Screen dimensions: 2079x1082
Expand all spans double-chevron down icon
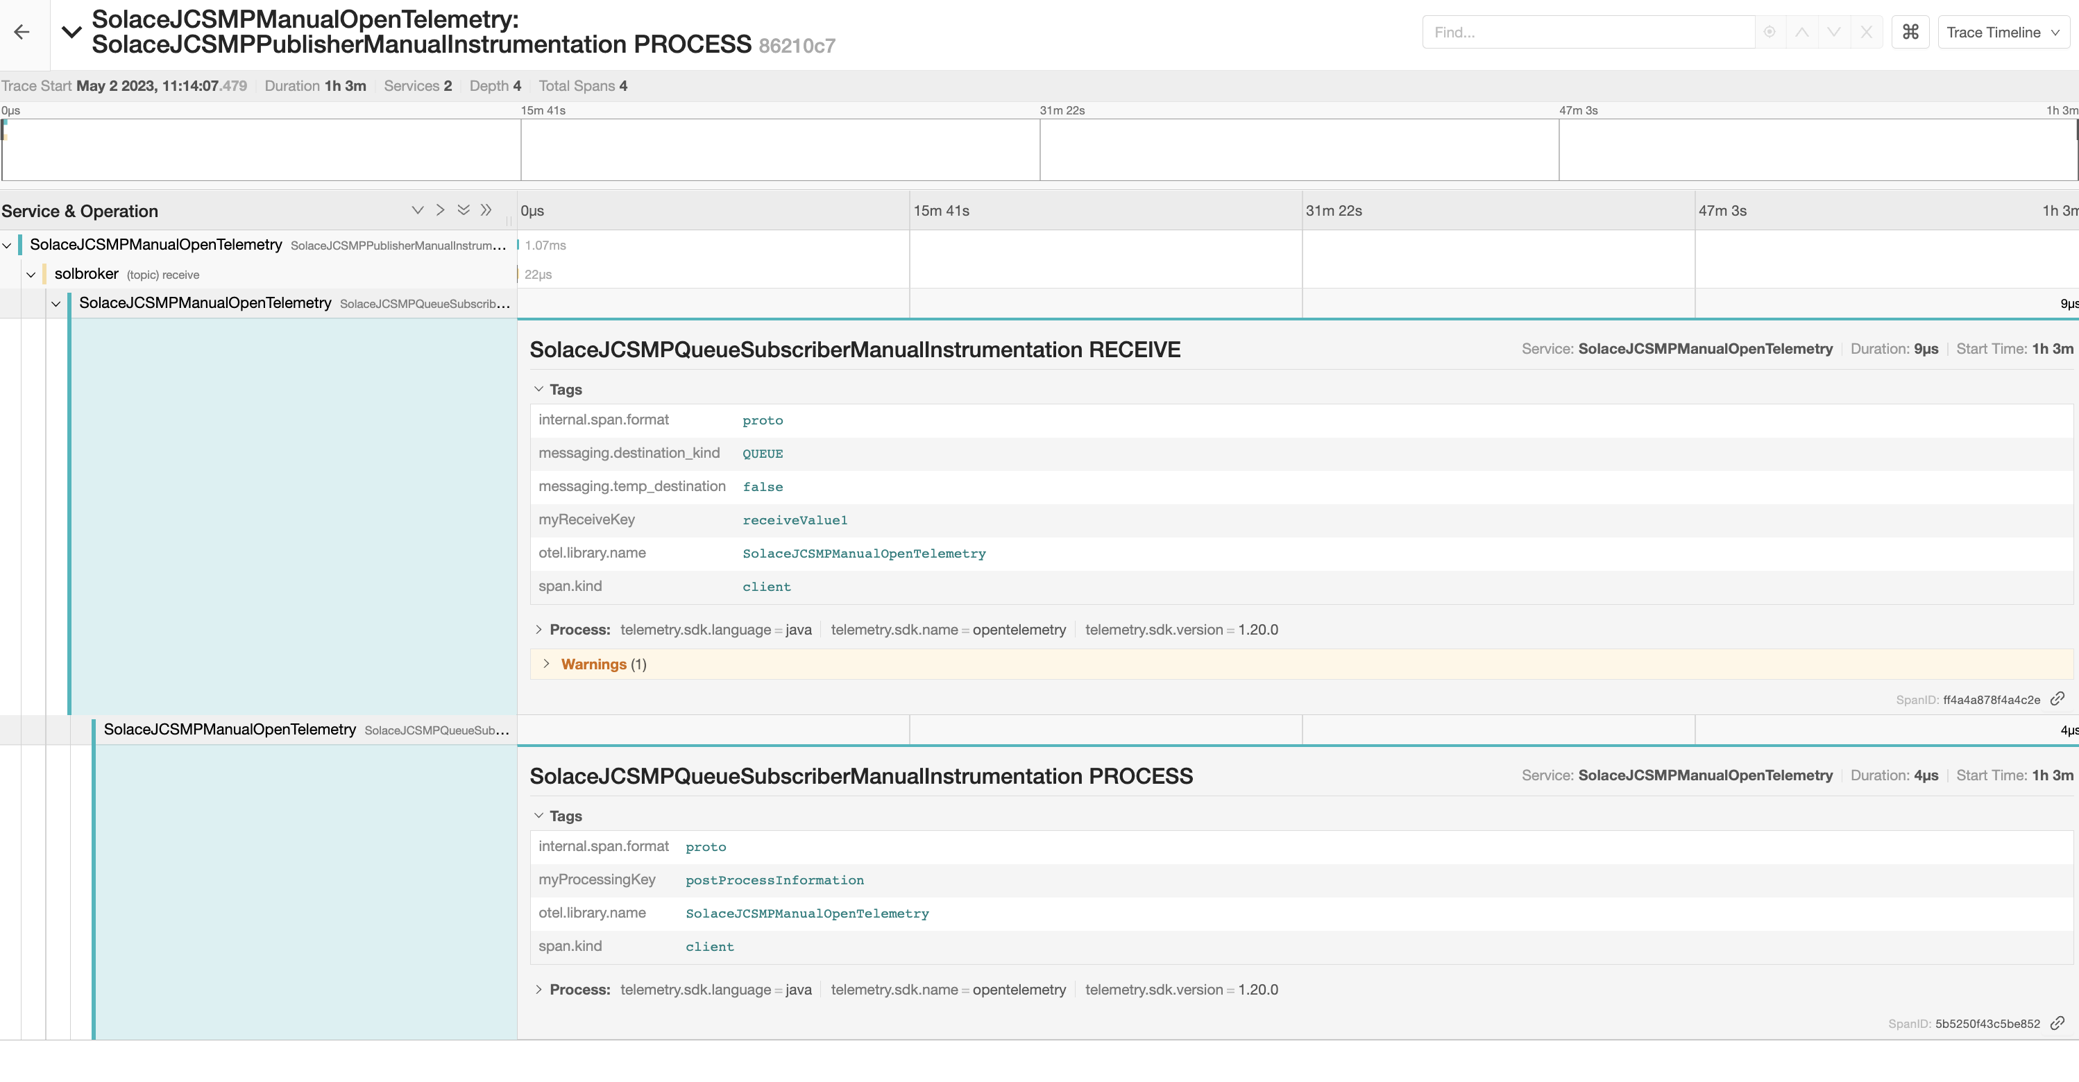coord(464,209)
